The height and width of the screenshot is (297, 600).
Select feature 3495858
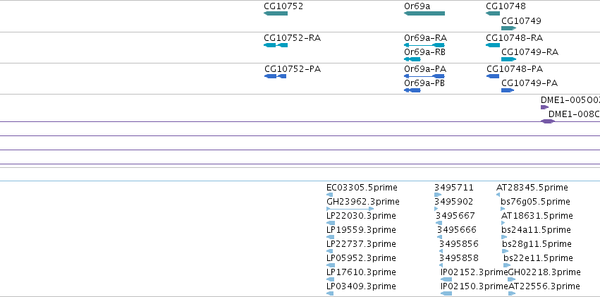441,265
